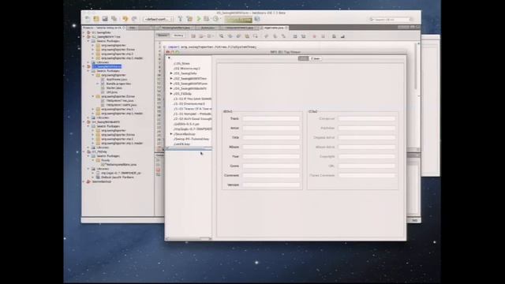Click the Publisher input field
This screenshot has width=505, height=284.
tap(366, 128)
